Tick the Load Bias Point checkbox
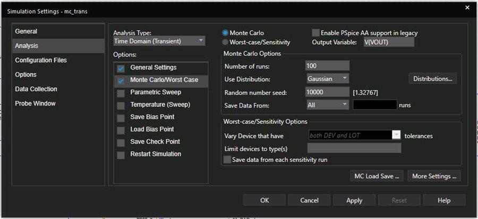 [x=121, y=130]
